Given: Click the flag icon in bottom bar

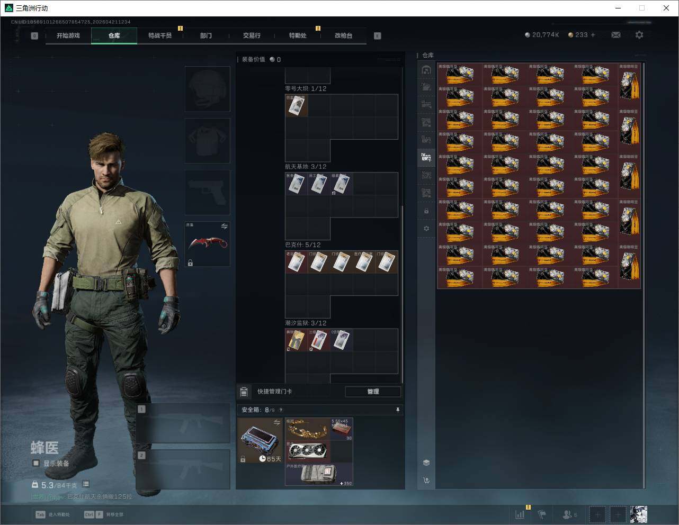Looking at the screenshot, I should (x=542, y=514).
